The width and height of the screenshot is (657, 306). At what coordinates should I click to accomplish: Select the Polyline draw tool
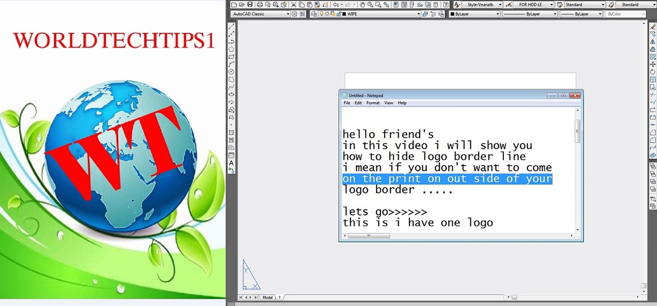click(x=232, y=41)
